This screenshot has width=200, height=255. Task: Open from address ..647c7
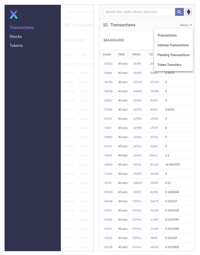point(137,192)
